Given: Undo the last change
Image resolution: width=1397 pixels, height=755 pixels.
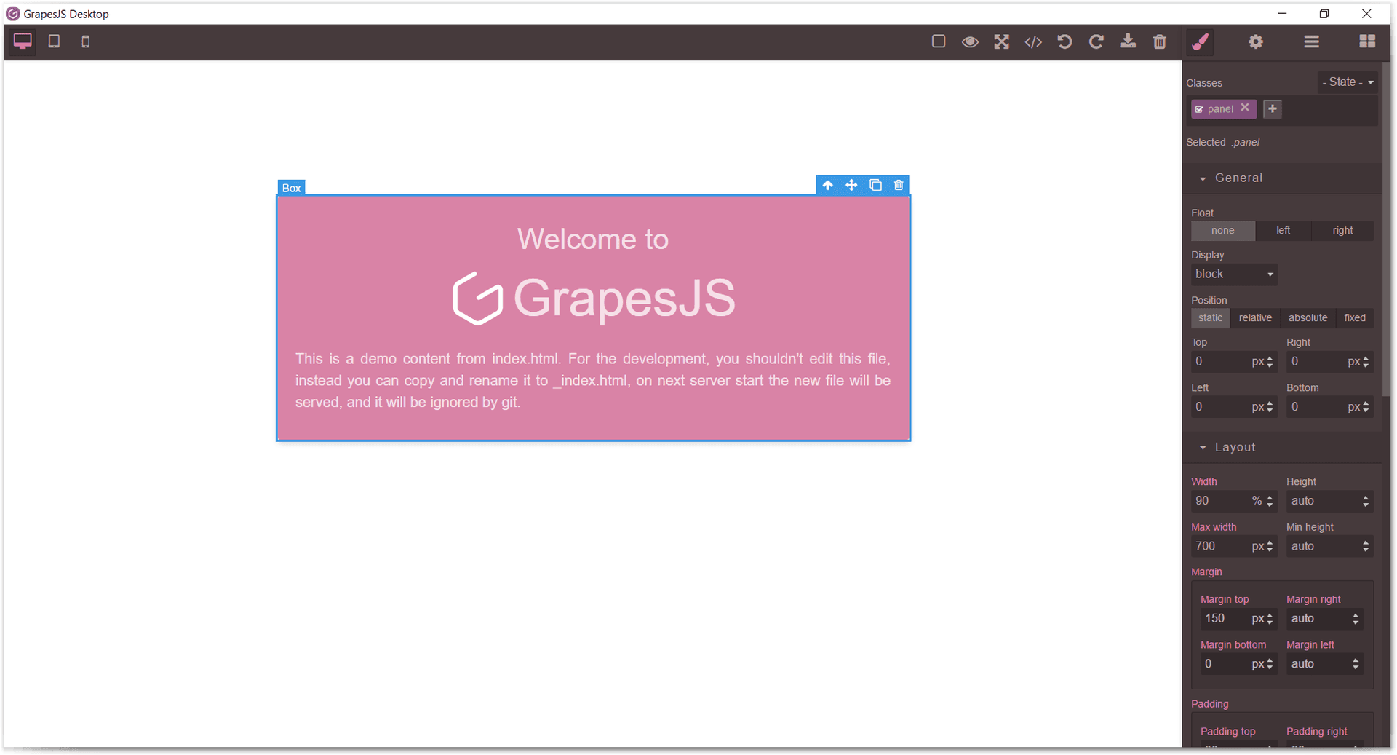Looking at the screenshot, I should click(x=1064, y=41).
